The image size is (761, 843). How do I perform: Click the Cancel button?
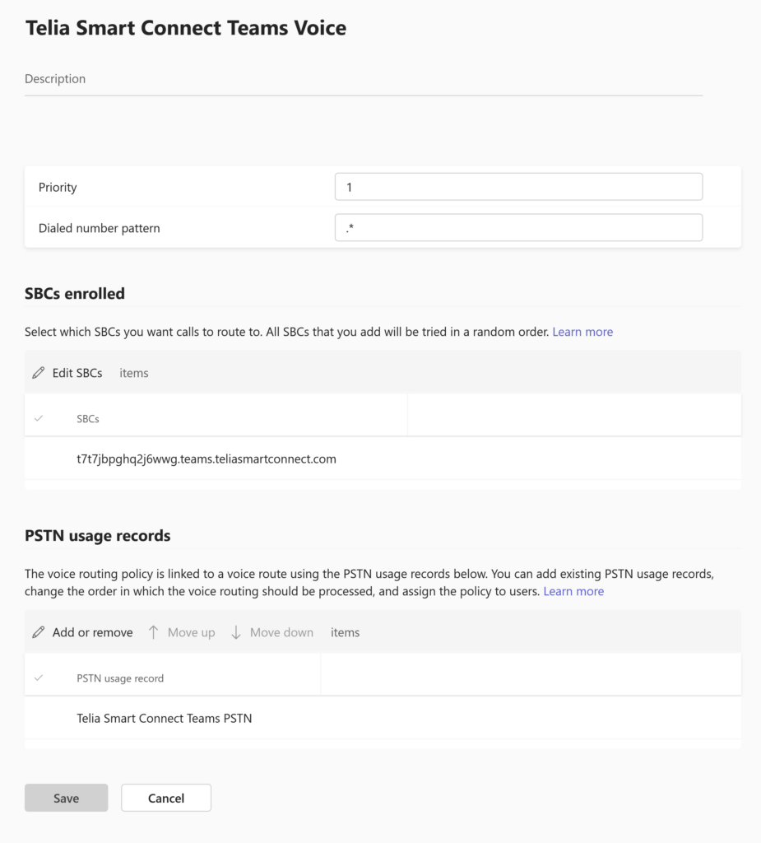click(166, 798)
